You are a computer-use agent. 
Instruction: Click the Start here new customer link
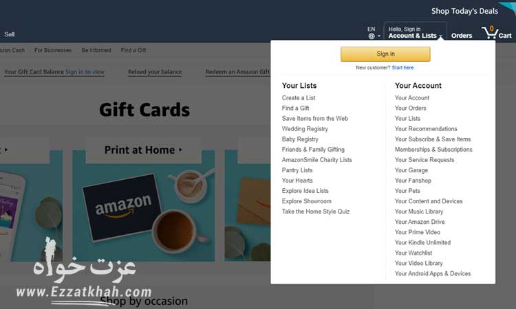click(x=403, y=68)
